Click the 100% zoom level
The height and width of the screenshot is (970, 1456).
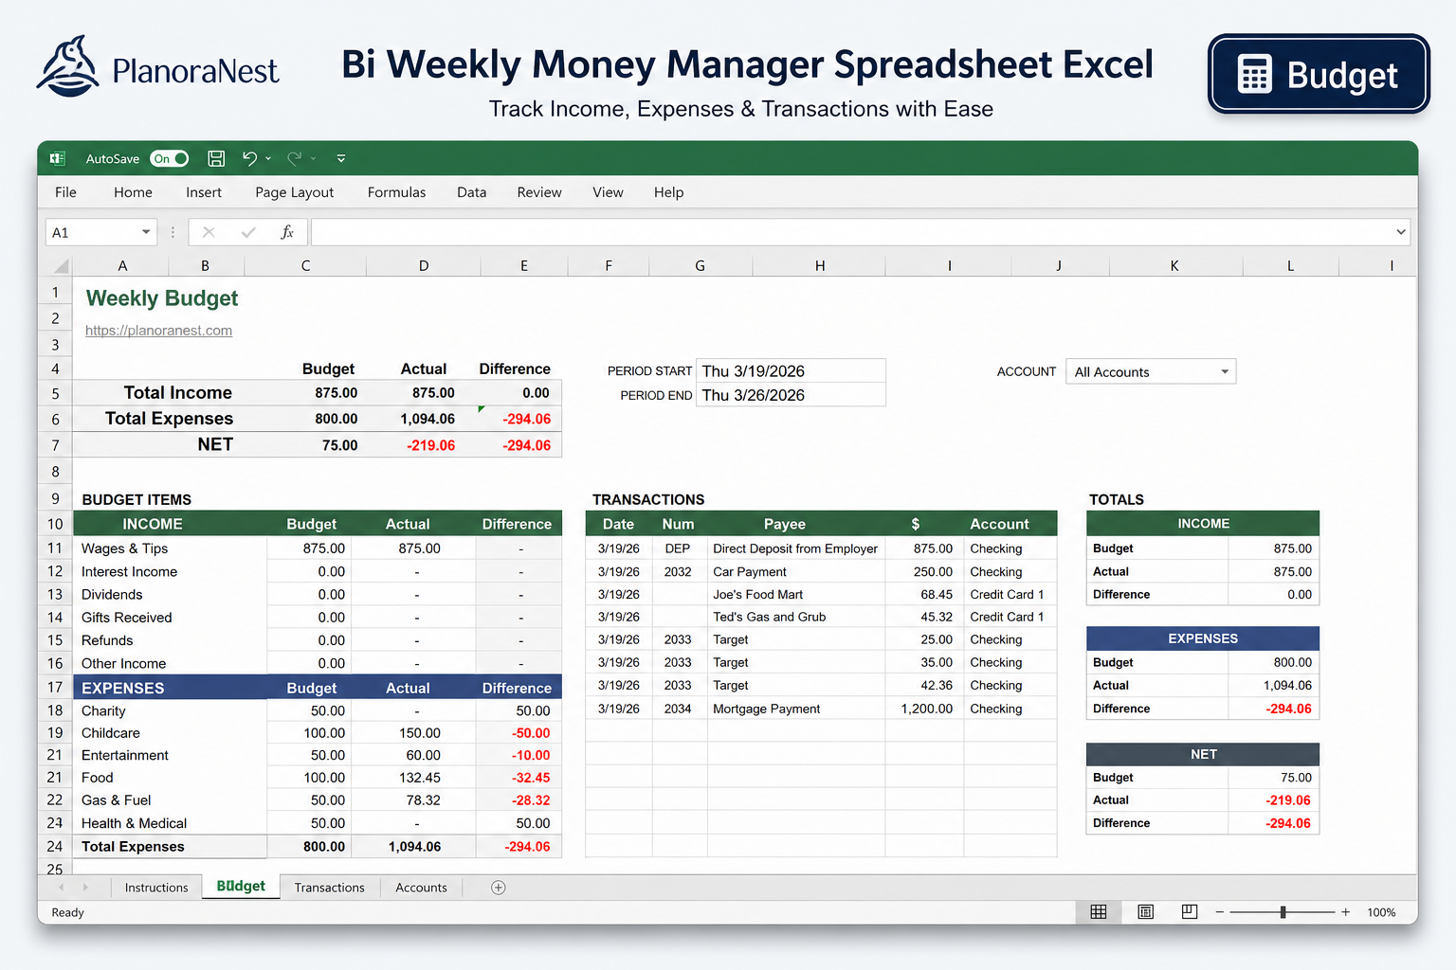[x=1381, y=912]
